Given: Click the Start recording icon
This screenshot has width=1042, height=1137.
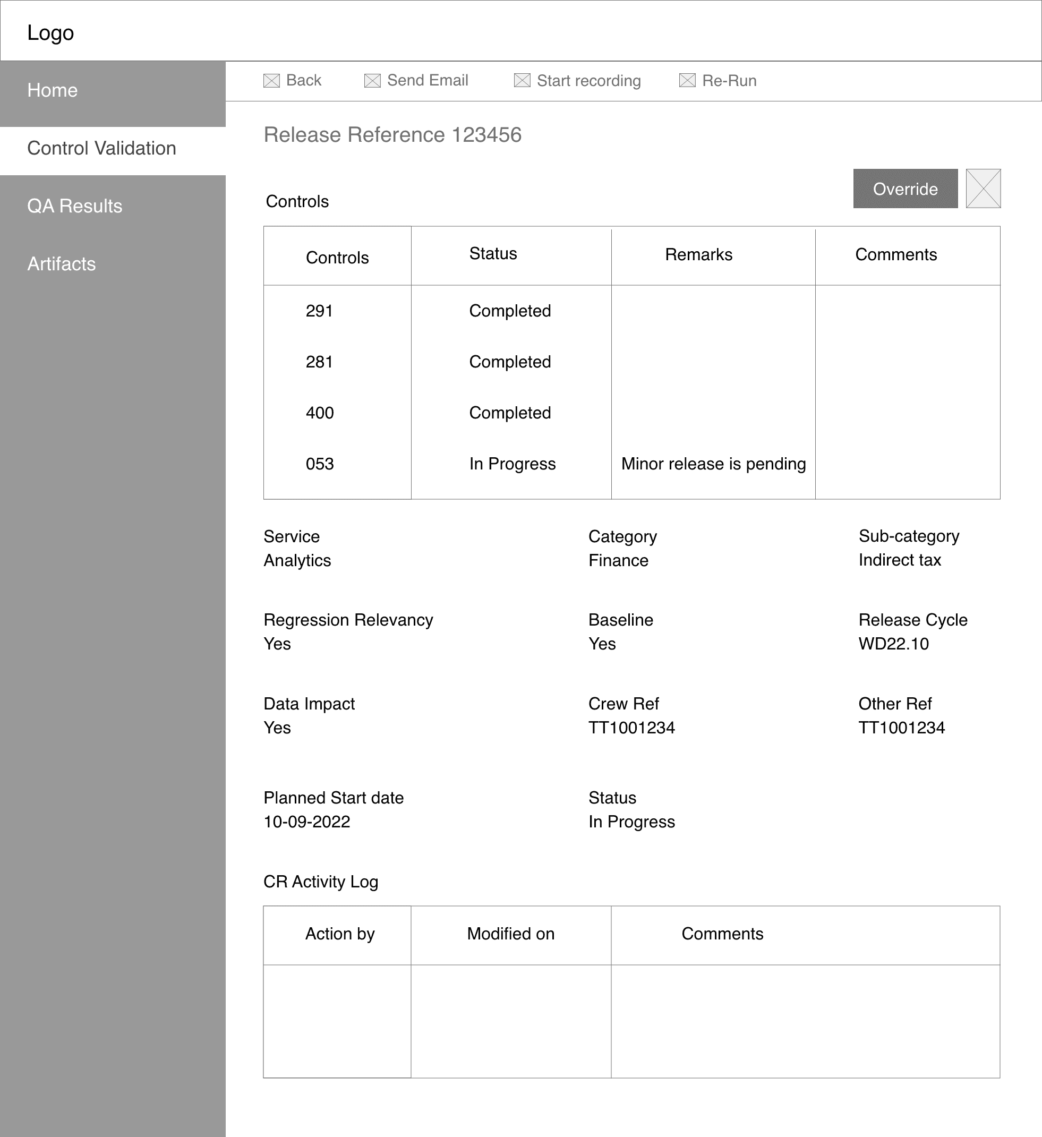Looking at the screenshot, I should [x=522, y=81].
